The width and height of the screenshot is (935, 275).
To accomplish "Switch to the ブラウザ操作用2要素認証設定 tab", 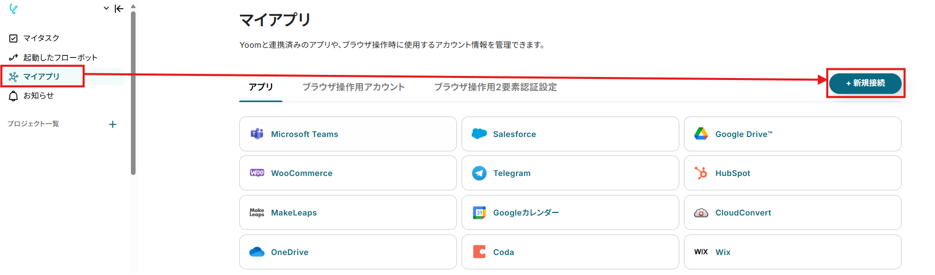I will 495,87.
